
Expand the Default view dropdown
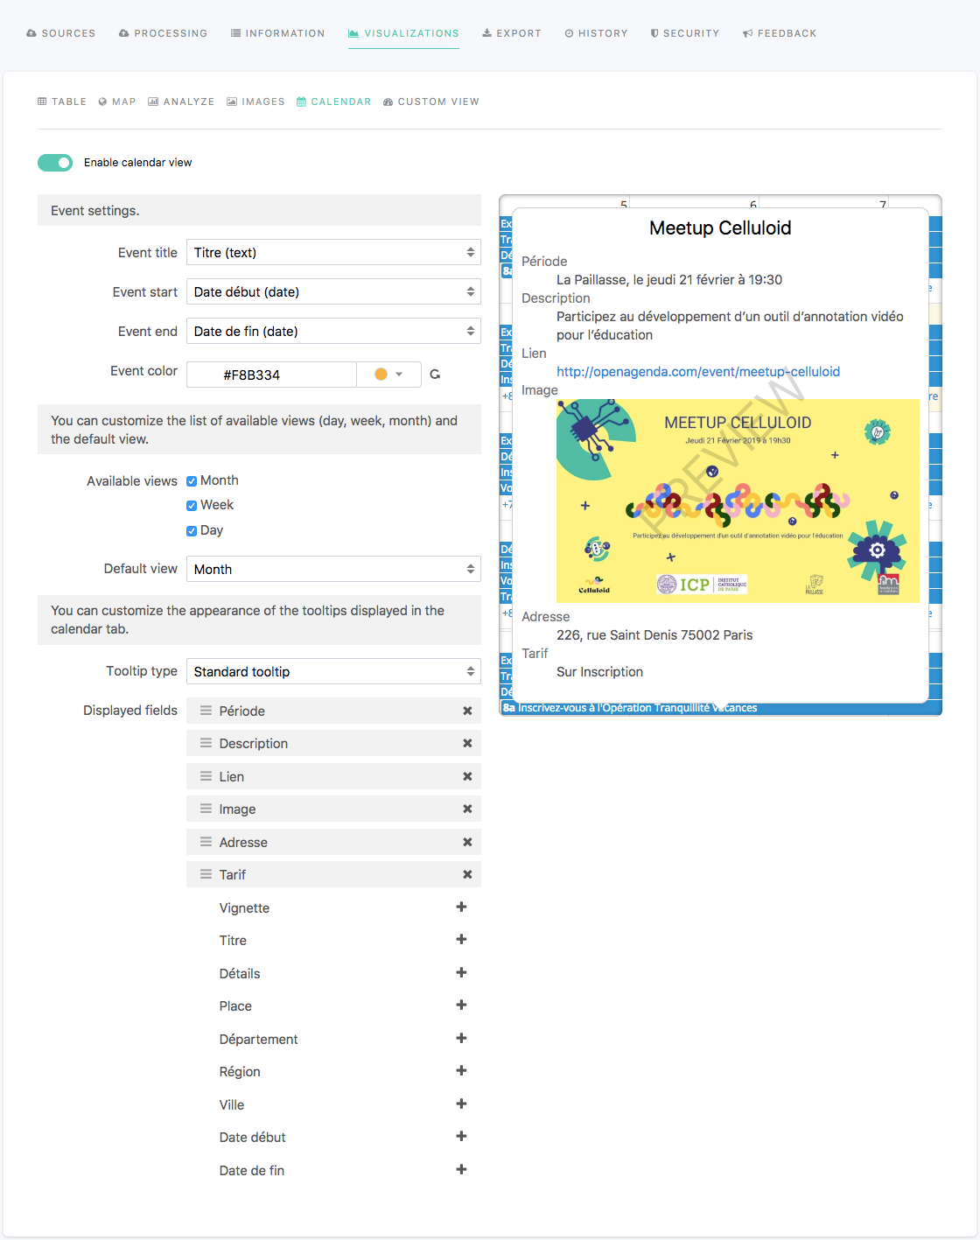click(x=333, y=570)
